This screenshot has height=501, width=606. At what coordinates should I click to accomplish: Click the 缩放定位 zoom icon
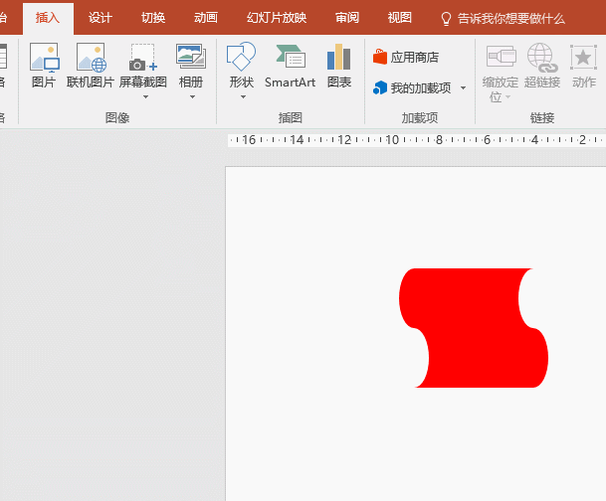click(500, 57)
